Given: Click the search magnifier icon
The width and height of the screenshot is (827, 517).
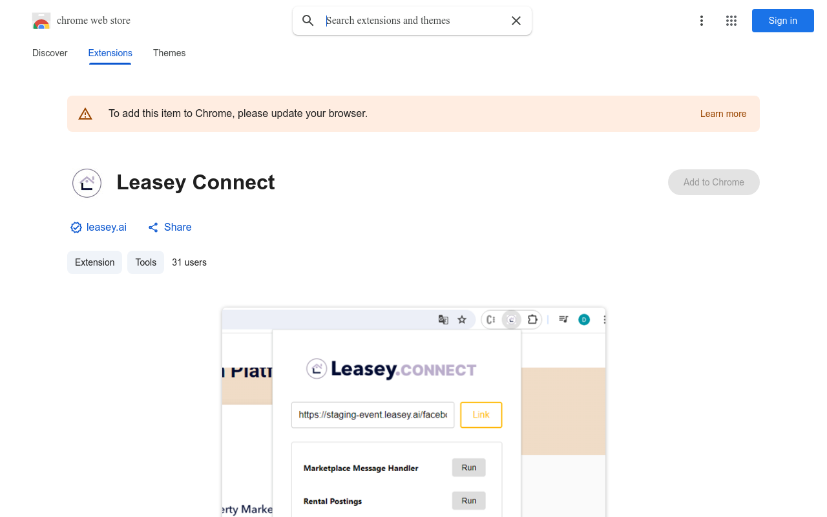Looking at the screenshot, I should point(308,21).
